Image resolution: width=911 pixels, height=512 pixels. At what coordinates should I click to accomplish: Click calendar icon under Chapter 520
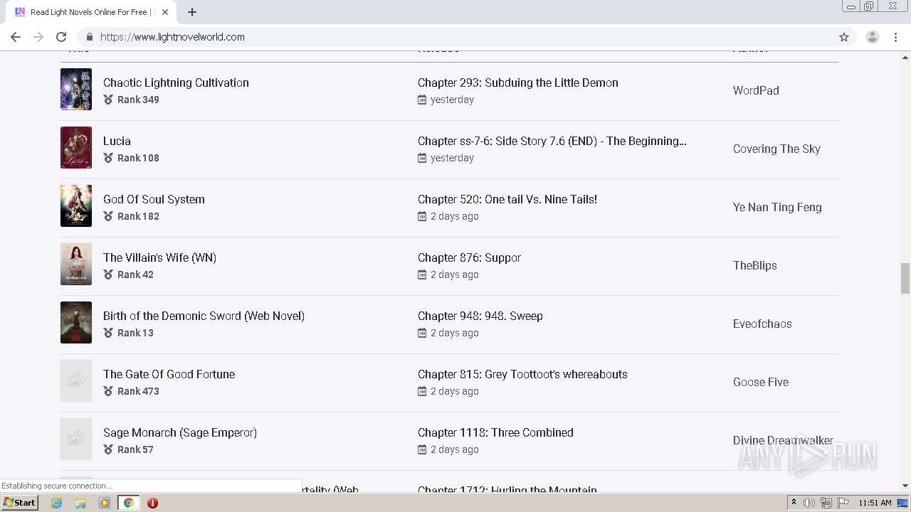coord(422,216)
